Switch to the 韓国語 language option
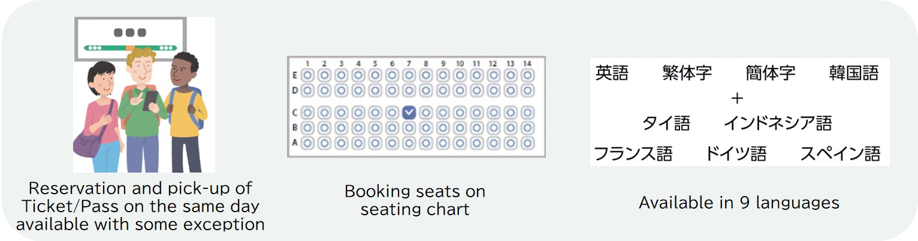 pyautogui.click(x=853, y=73)
